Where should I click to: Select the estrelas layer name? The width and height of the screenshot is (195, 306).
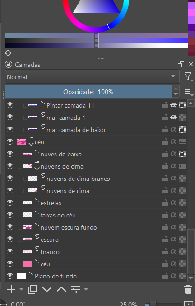pos(51,203)
